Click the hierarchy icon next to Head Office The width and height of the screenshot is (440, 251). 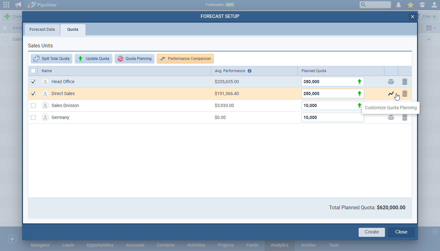pos(45,82)
